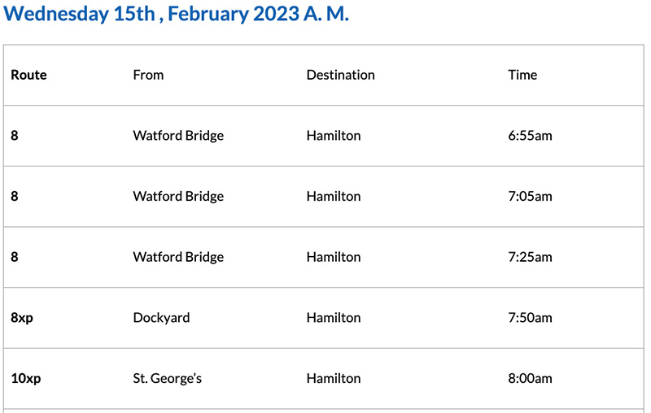Click the St. George's origin cell
The width and height of the screenshot is (651, 413).
[167, 378]
